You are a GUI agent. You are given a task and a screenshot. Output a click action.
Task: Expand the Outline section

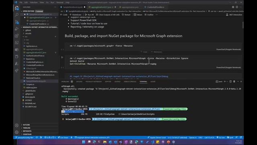26,125
